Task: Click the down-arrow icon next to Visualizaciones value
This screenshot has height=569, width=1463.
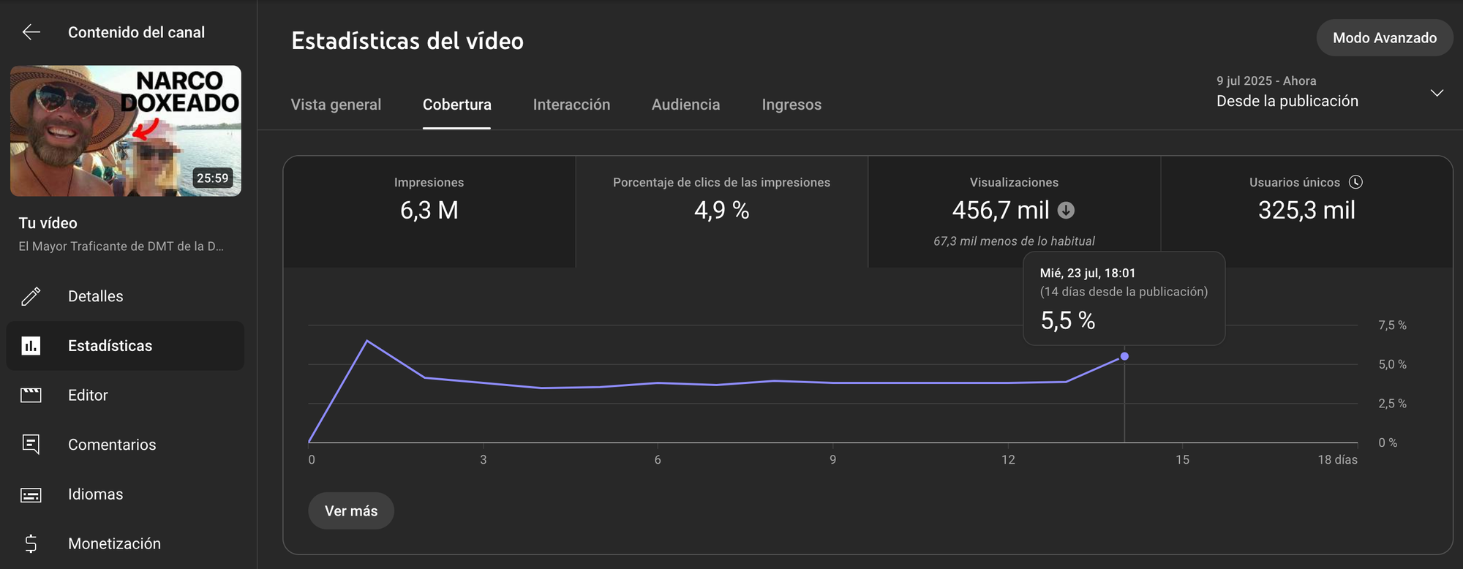Action: pyautogui.click(x=1067, y=211)
